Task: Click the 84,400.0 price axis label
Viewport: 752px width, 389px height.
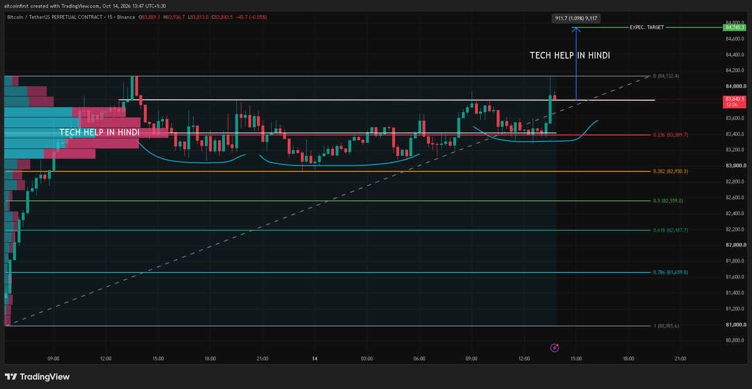Action: (x=735, y=54)
